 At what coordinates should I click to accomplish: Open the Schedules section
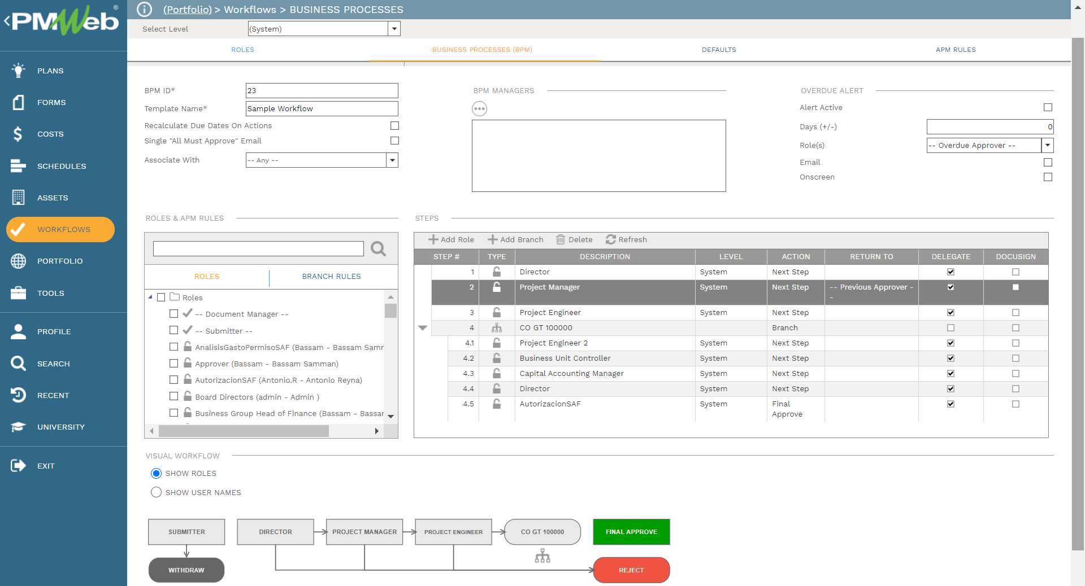tap(62, 166)
